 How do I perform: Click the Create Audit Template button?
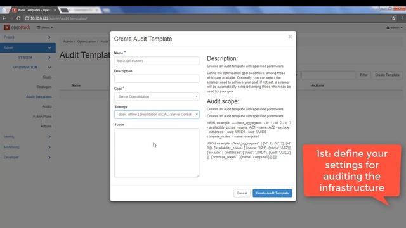(x=272, y=193)
